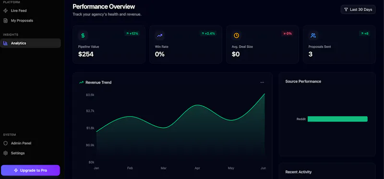
Task: Click the $2.7k axis label
Action: click(90, 111)
